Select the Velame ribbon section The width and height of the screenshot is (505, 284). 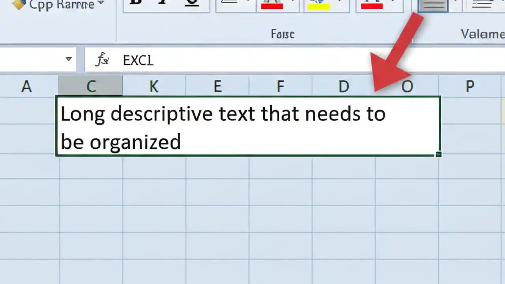482,34
